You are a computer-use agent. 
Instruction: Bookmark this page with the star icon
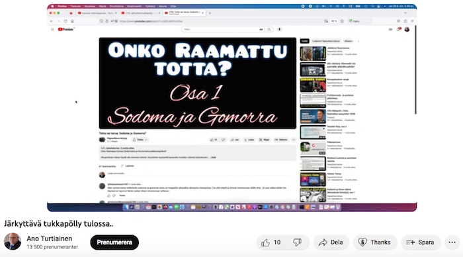342,21
